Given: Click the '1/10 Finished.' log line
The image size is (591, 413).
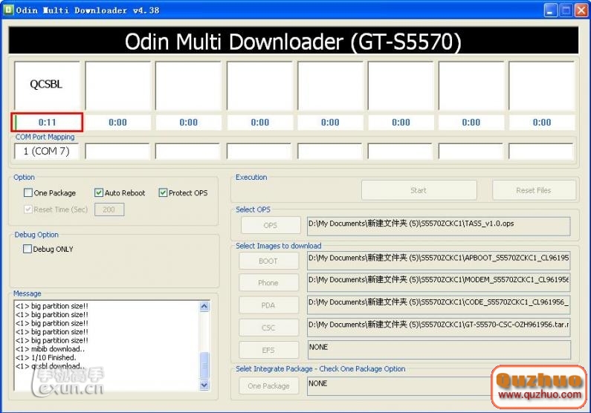Looking at the screenshot, I should 45,357.
